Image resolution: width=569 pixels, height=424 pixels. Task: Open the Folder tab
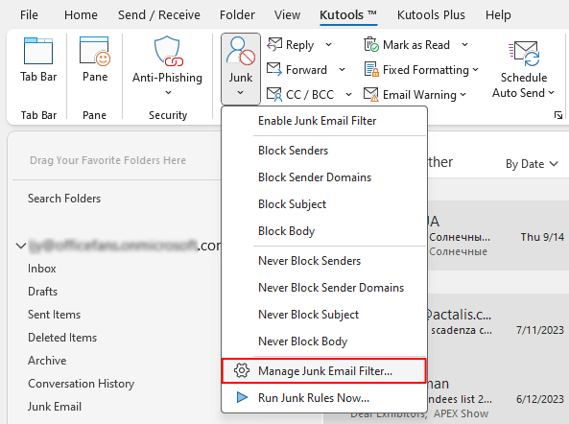[237, 15]
